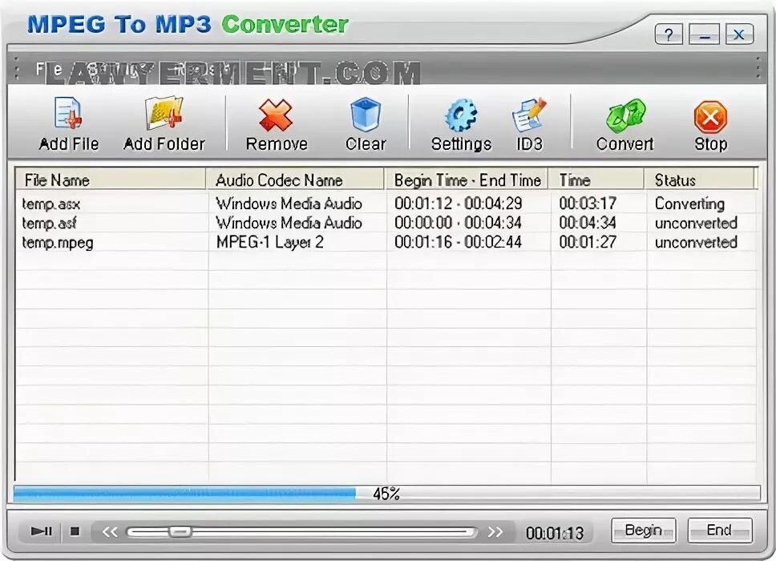Sort by the File Name column header
776x561 pixels.
(x=110, y=180)
